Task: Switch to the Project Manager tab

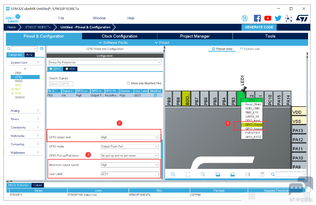Action: [x=195, y=36]
